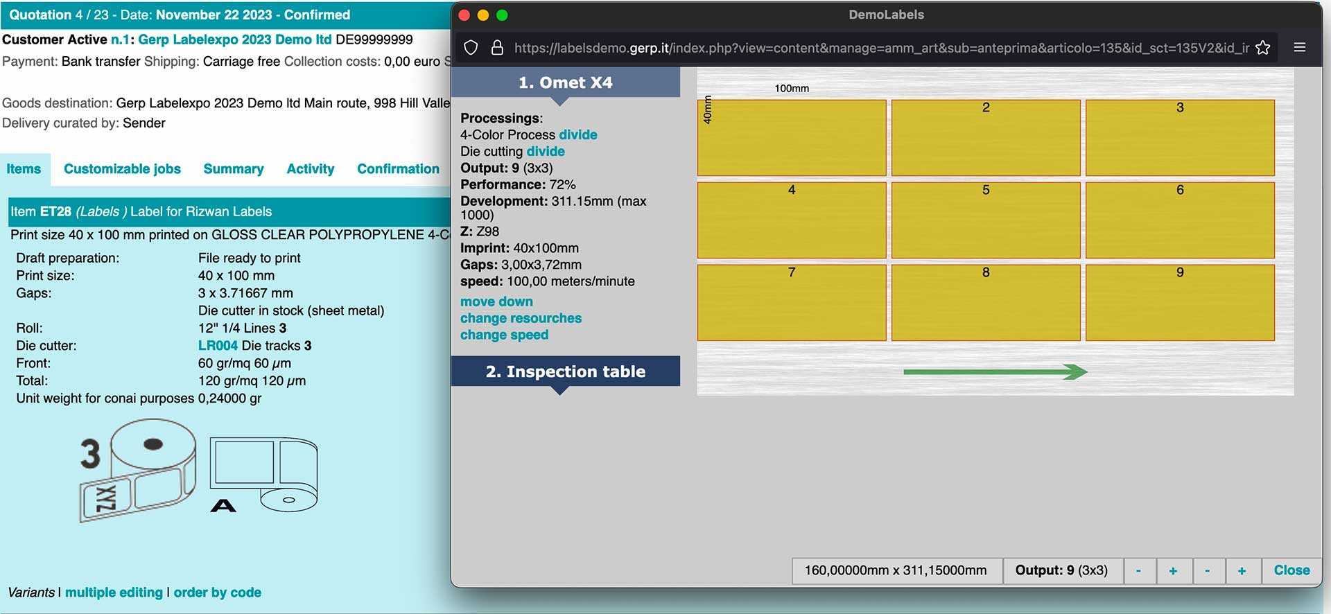Click the tracking protection shield icon
The height and width of the screenshot is (614, 1331).
471,48
